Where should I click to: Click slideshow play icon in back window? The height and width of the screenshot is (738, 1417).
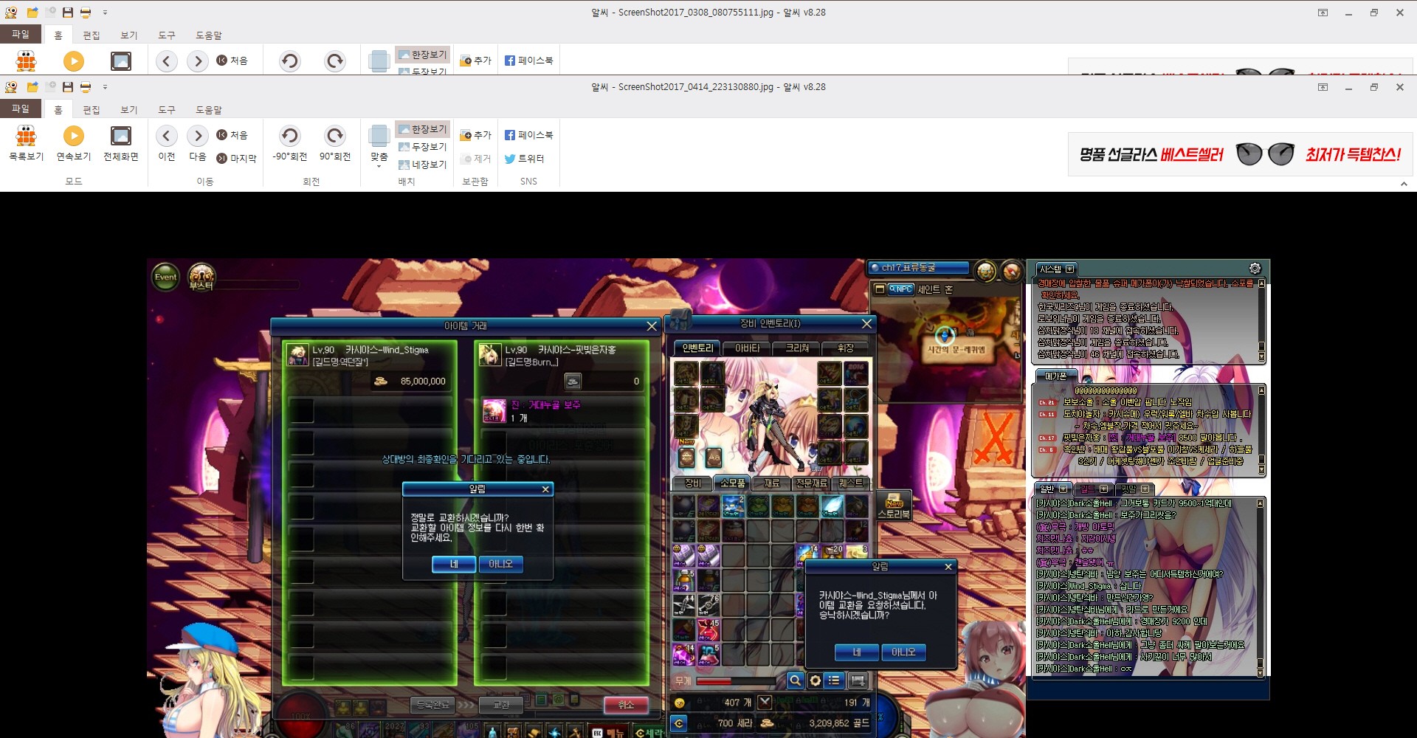[74, 61]
